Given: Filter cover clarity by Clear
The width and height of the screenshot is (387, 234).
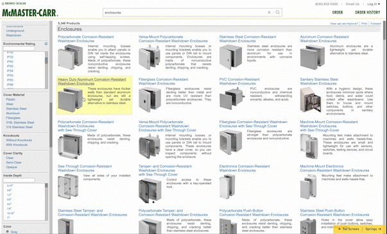Looking at the screenshot, I should (10, 158).
